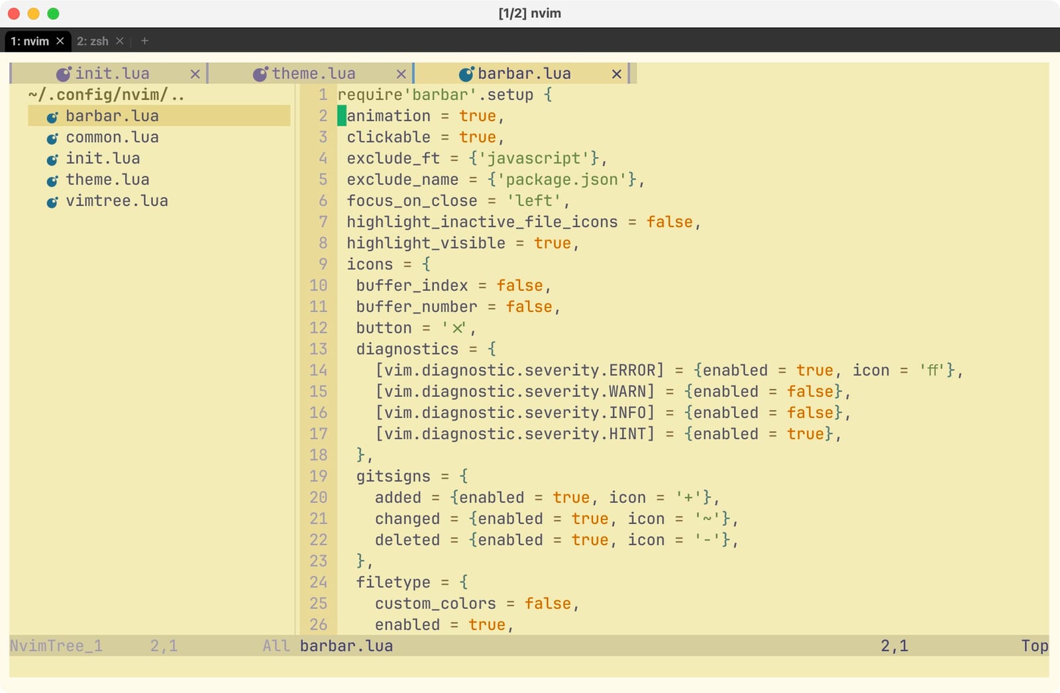The height and width of the screenshot is (693, 1060).
Task: Click the Lua icon beside the init.lua tab
Action: pyautogui.click(x=63, y=73)
